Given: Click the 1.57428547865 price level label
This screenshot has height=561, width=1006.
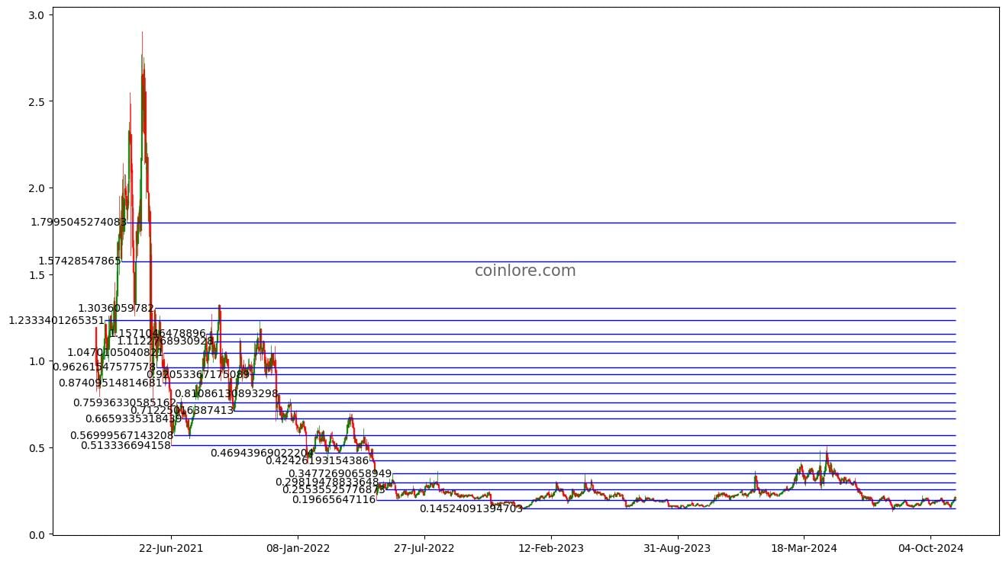Looking at the screenshot, I should pyautogui.click(x=79, y=261).
